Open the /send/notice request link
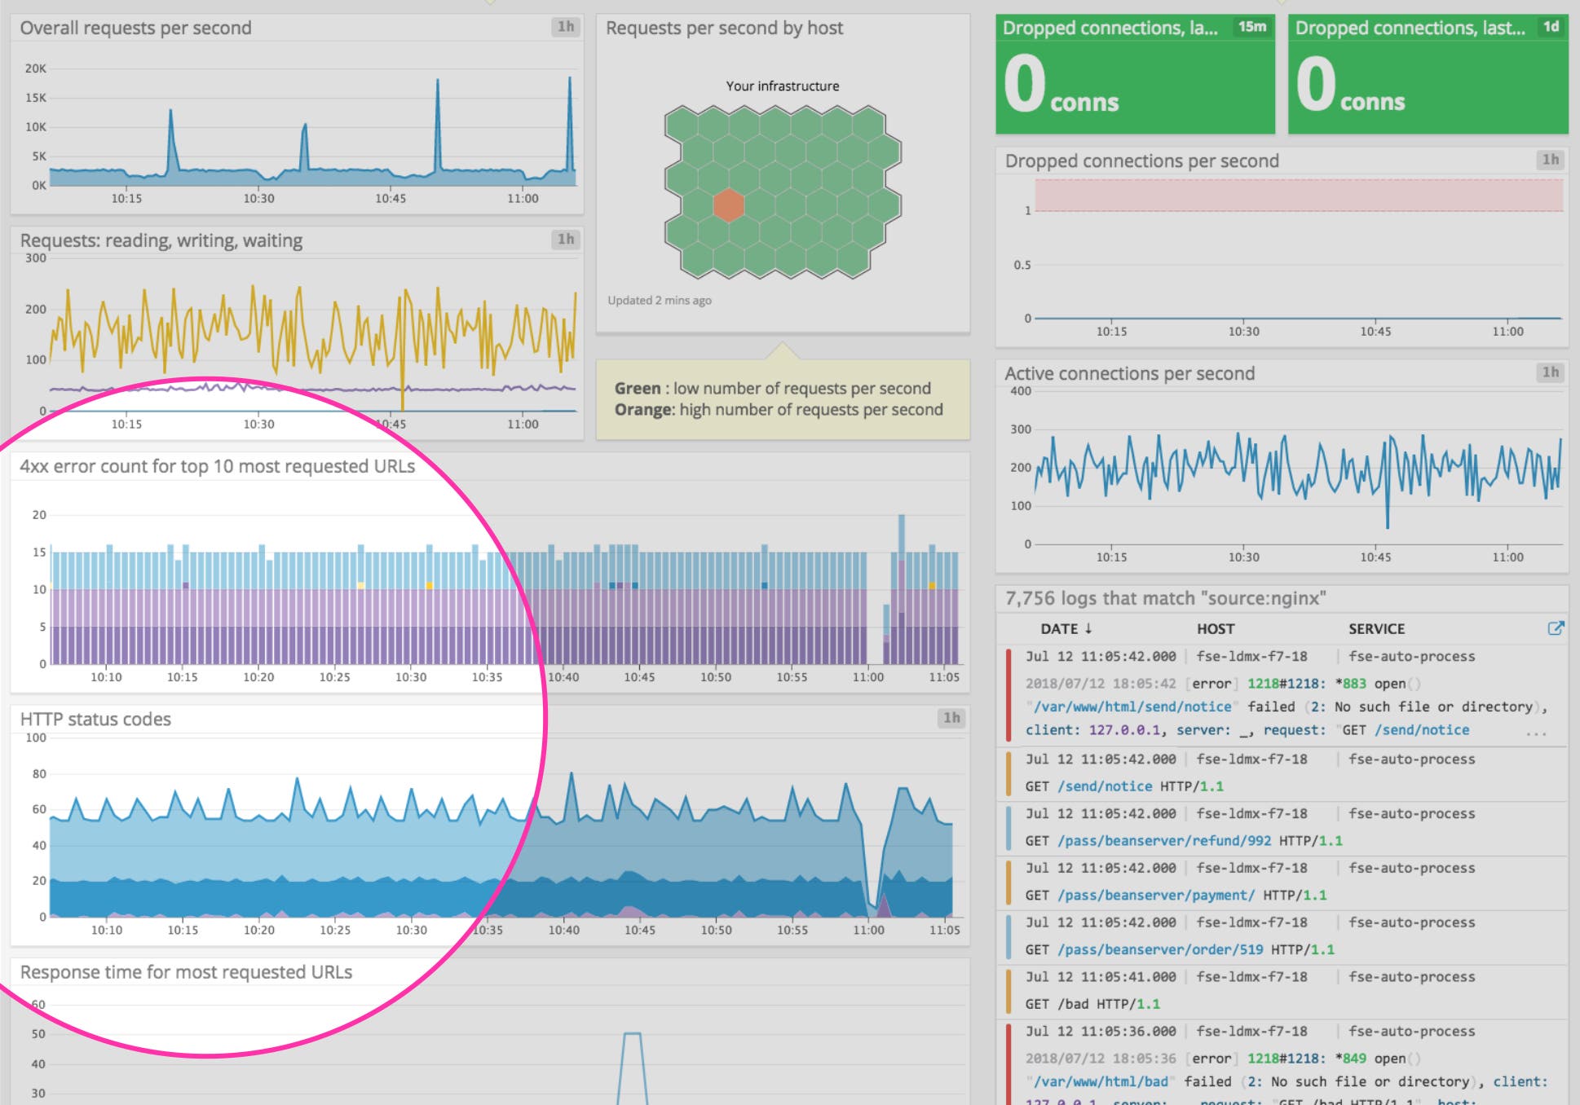Screen dimensions: 1580x1105 pos(1423,730)
